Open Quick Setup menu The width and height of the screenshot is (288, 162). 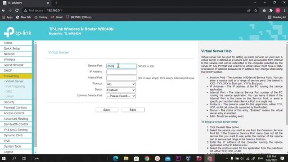(x=16, y=49)
